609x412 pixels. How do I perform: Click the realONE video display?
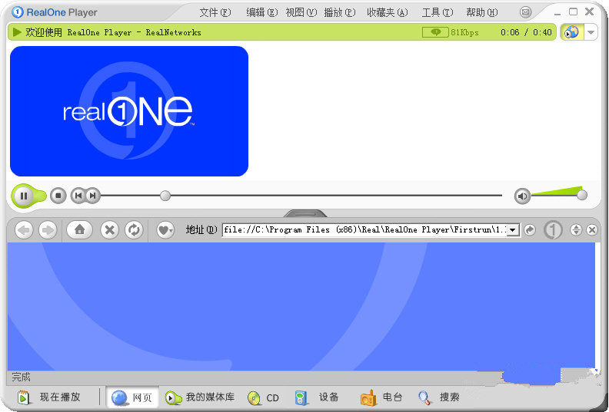coord(129,111)
